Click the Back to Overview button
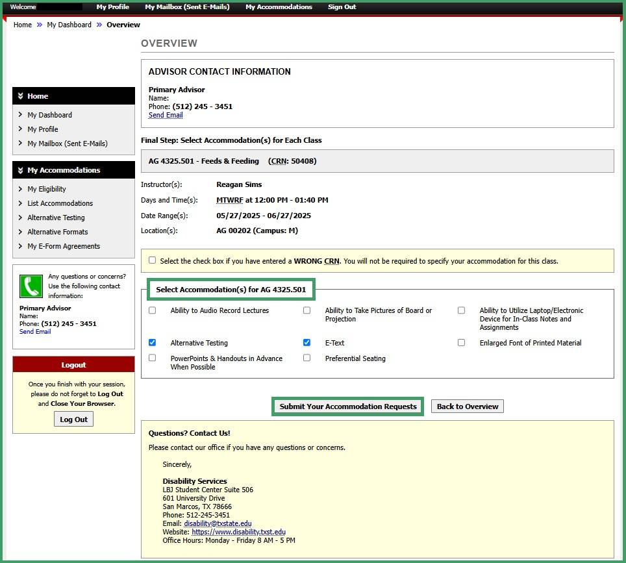The height and width of the screenshot is (563, 626). 468,407
